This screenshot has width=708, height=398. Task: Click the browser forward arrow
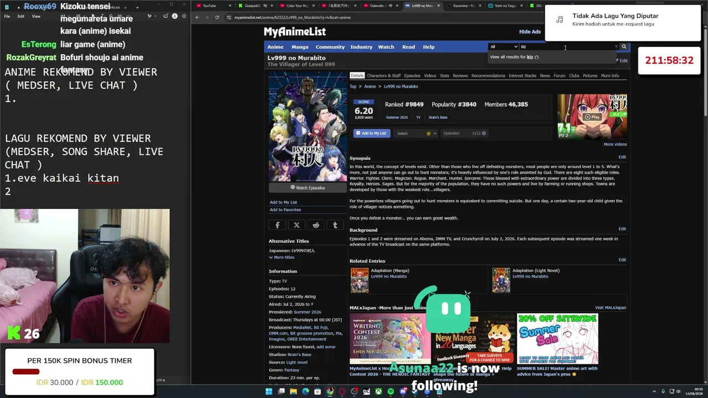tap(207, 17)
